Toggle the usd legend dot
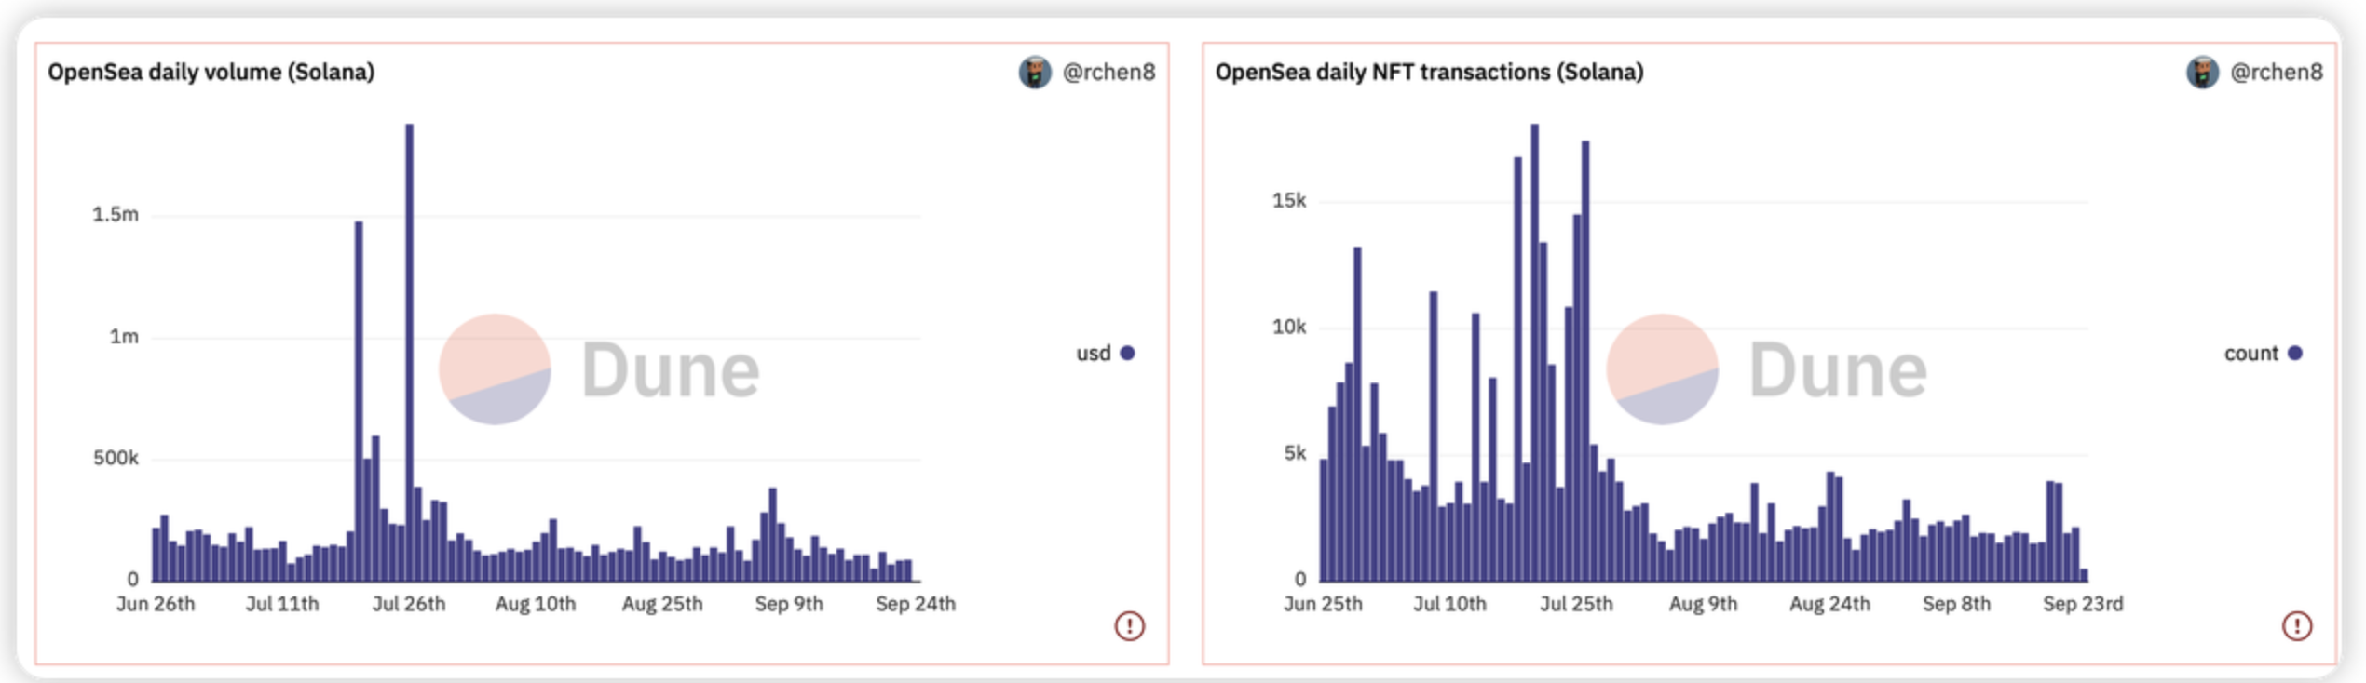 pyautogui.click(x=1127, y=353)
